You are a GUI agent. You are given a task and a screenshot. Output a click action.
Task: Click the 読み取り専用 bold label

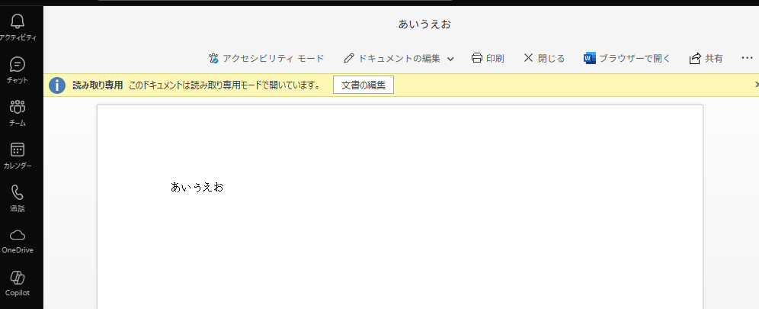tap(98, 85)
